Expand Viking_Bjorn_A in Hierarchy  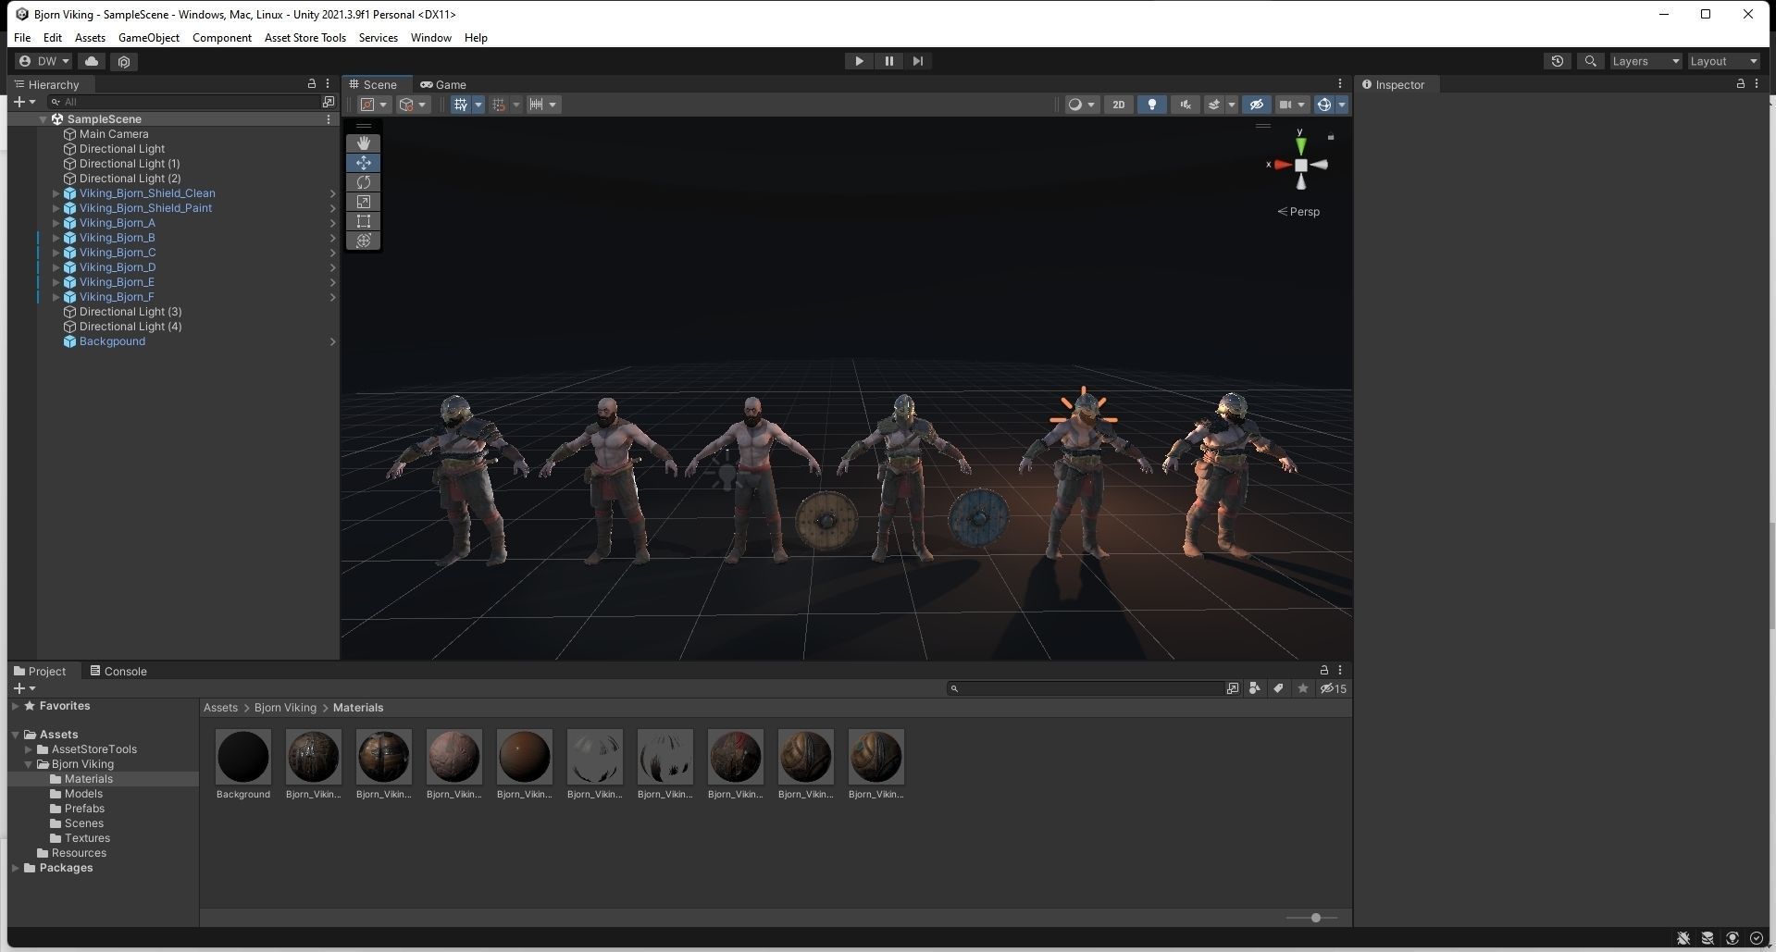(56, 223)
